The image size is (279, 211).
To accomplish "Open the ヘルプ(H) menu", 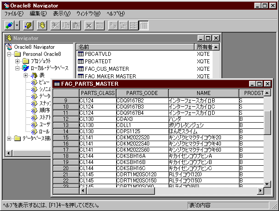I will (115, 14).
